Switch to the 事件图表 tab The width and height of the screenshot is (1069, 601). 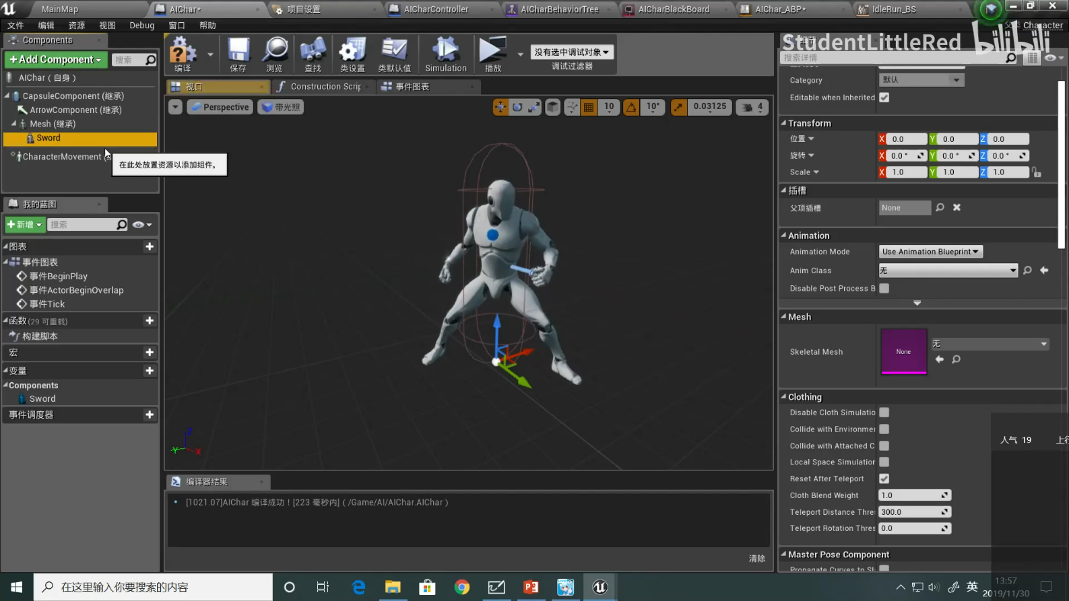coord(412,87)
